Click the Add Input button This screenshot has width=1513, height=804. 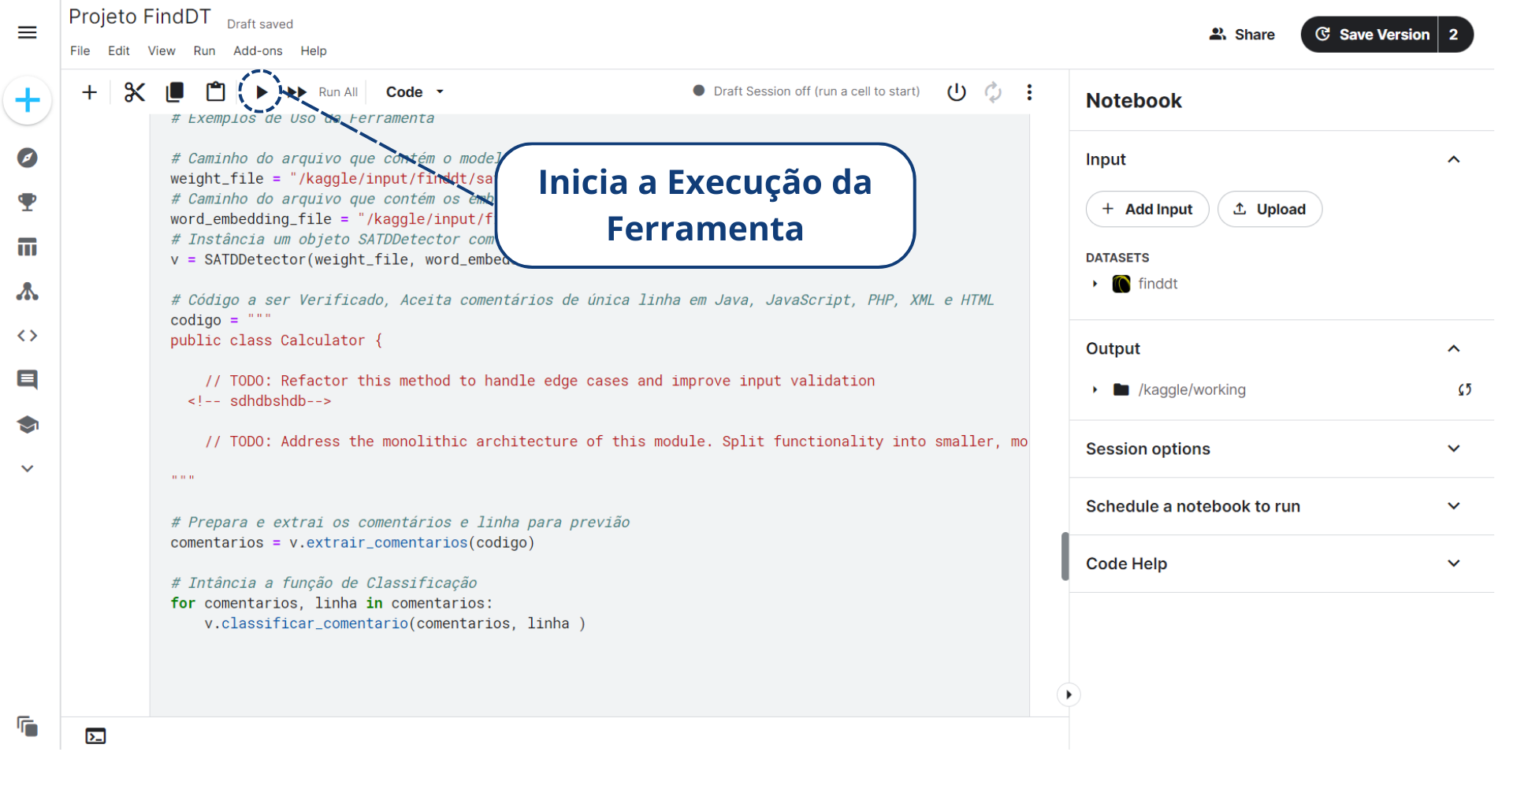pos(1147,209)
